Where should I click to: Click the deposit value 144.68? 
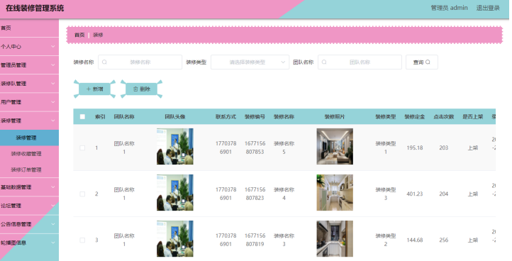[415, 240]
